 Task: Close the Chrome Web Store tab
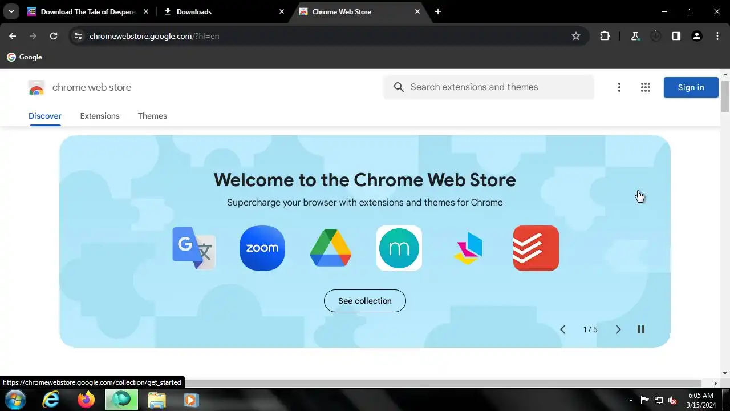pyautogui.click(x=417, y=11)
